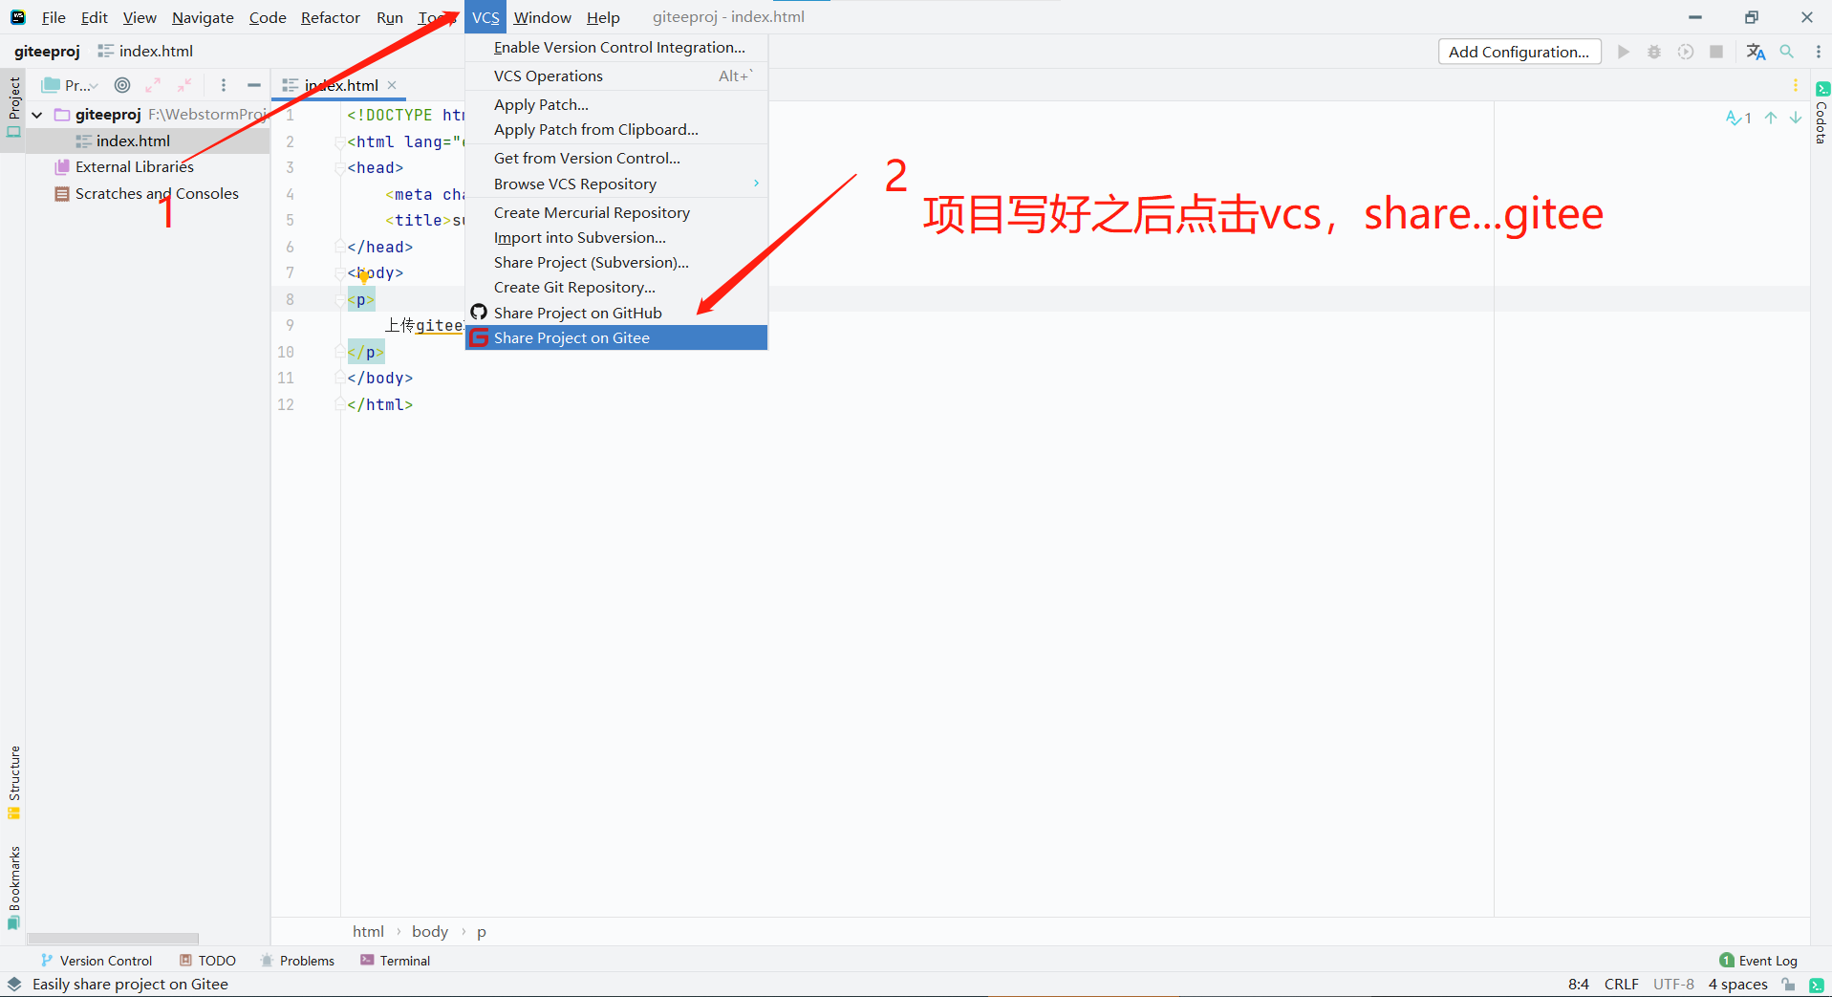Click the Translate icon in toolbar
The height and width of the screenshot is (997, 1832).
coord(1756,52)
